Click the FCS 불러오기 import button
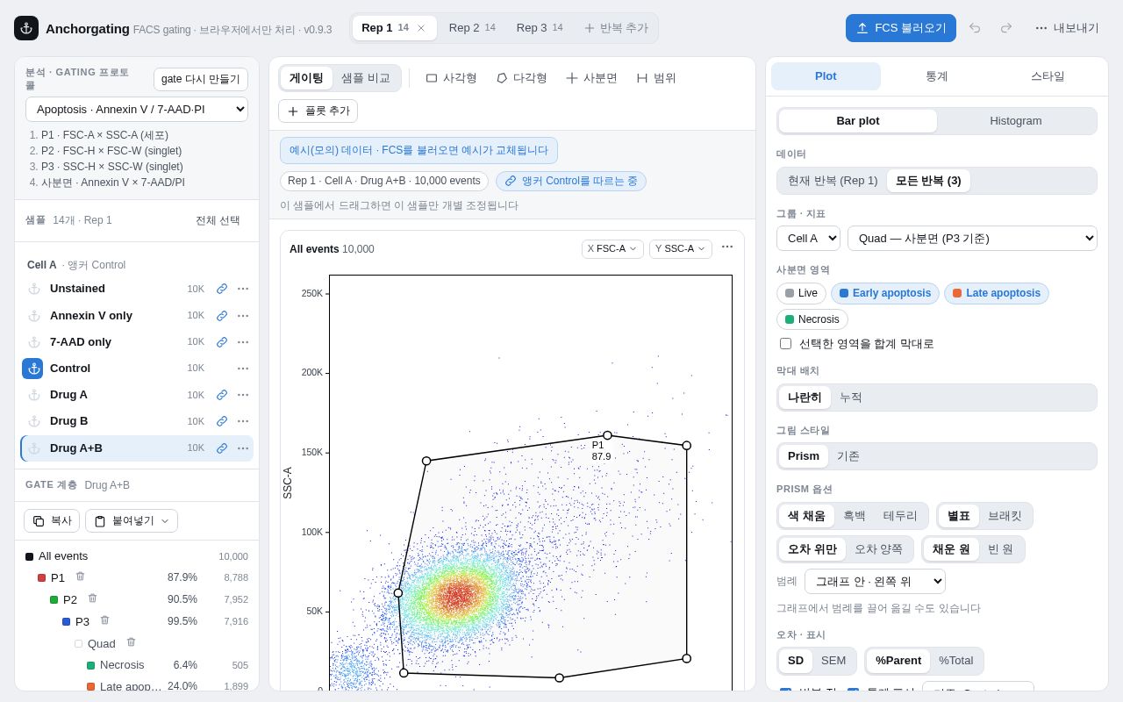This screenshot has width=1123, height=702. [x=901, y=28]
